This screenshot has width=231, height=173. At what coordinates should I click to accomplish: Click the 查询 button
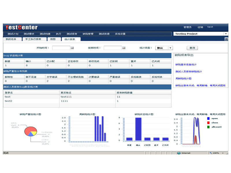click(192, 48)
